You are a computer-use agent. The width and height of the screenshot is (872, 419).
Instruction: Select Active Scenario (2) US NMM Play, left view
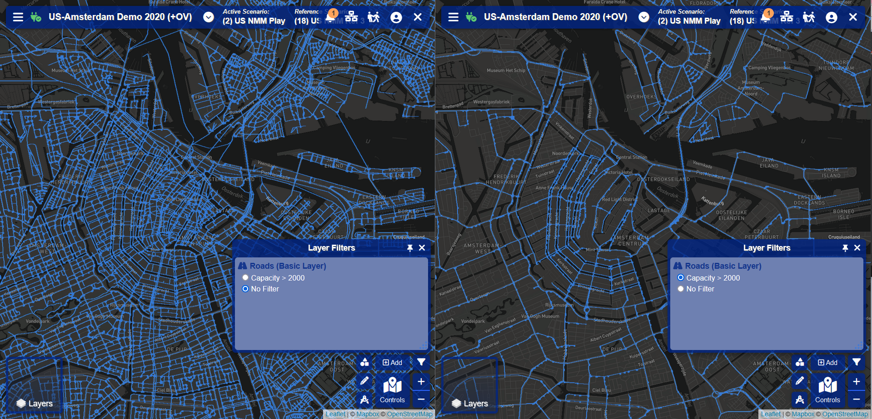(254, 17)
